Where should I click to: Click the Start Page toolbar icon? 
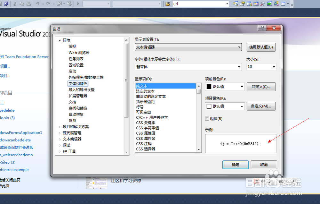click(x=256, y=4)
